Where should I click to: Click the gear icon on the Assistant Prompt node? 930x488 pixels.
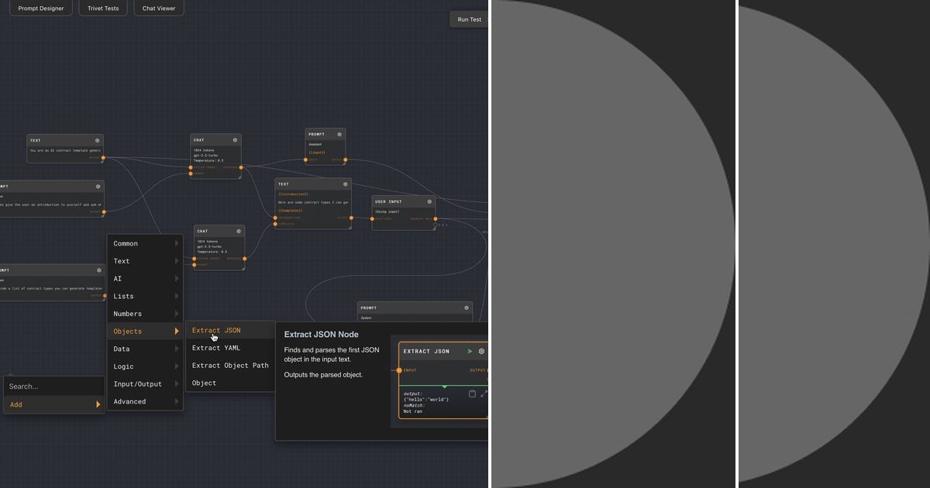(x=339, y=134)
